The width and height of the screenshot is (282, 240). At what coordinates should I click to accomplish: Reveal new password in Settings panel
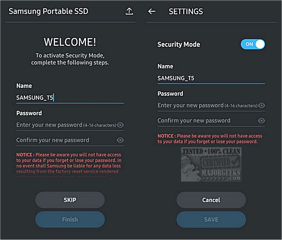(x=262, y=105)
